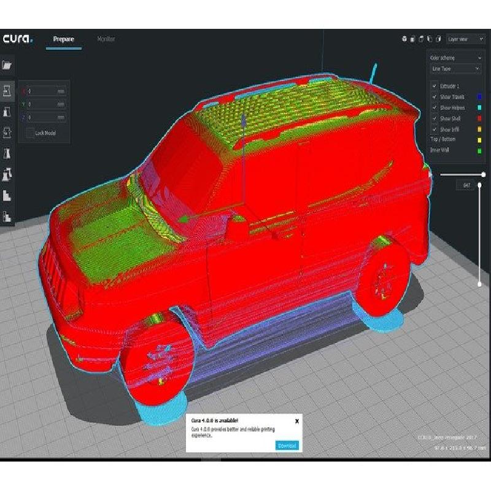491x491 pixels.
Task: Select the Move tool in left toolbar
Action: pos(7,91)
